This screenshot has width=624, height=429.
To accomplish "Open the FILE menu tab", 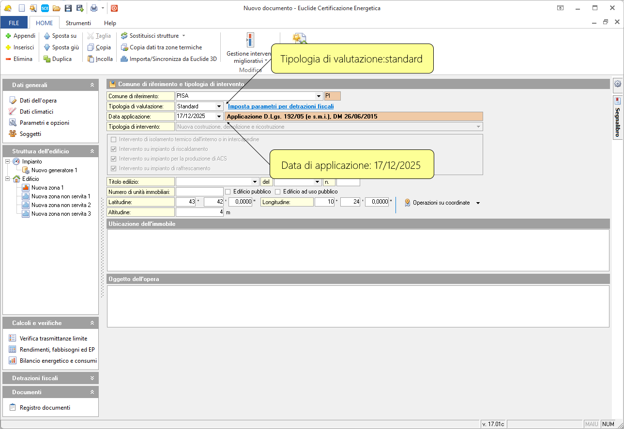I will [x=14, y=23].
